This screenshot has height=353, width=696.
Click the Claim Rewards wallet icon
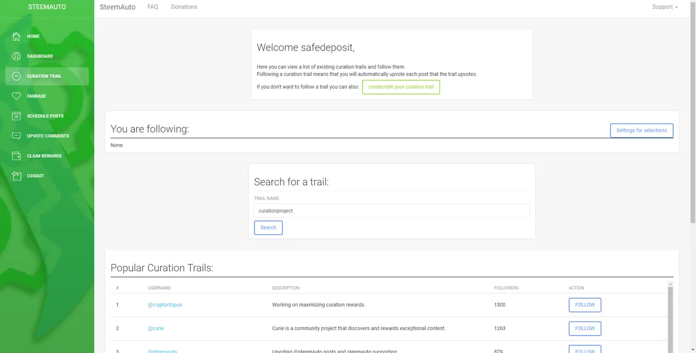click(x=16, y=156)
